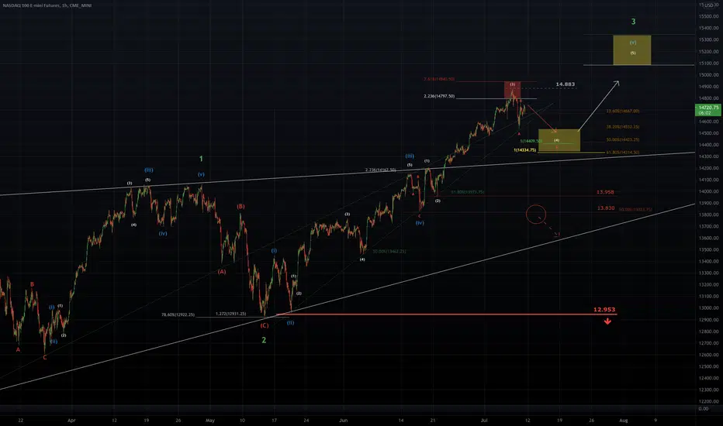Select the red (B) wave label
The image size is (723, 426).
point(240,206)
